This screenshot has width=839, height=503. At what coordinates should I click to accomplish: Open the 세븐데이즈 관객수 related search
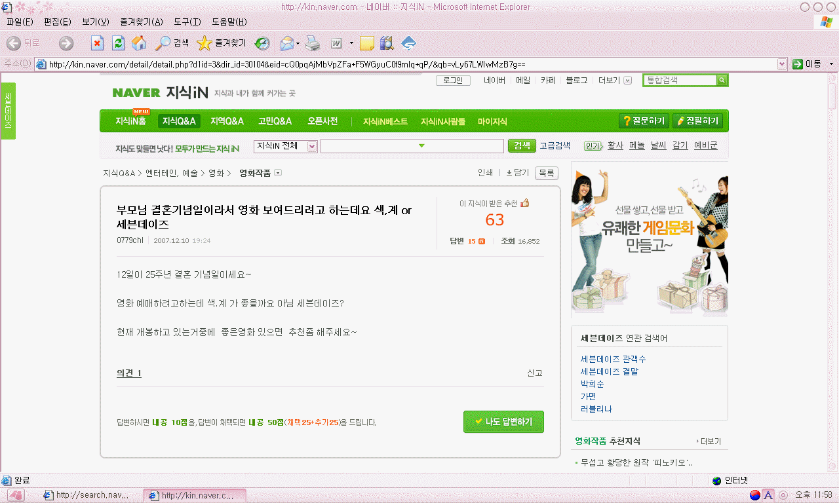coord(613,359)
